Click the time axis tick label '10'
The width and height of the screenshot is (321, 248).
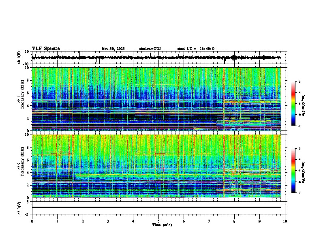(285, 221)
